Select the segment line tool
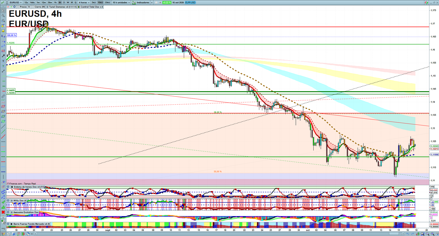Viewport: 439px width, 236px height. click(x=3, y=71)
